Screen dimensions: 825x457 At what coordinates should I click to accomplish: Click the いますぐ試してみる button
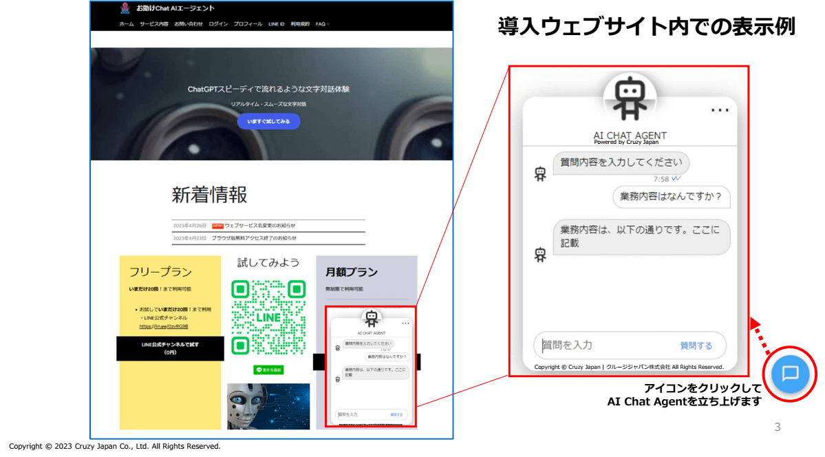pos(268,122)
